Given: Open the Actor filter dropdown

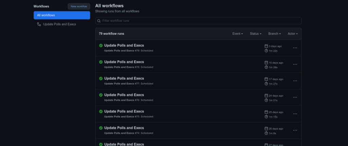Looking at the screenshot, I should tap(293, 34).
